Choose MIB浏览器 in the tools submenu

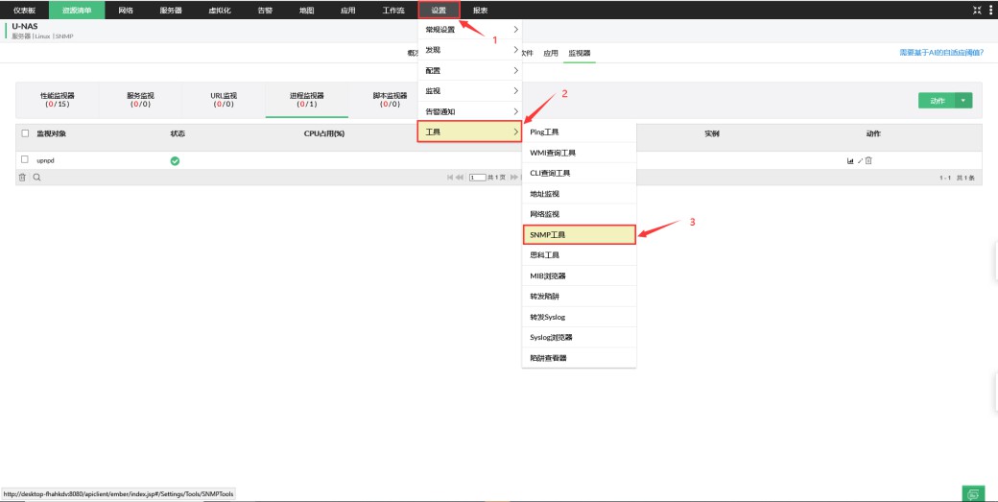tap(579, 275)
